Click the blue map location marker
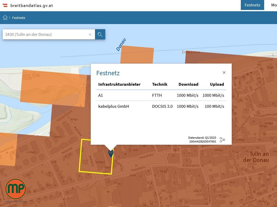 [x=111, y=153]
